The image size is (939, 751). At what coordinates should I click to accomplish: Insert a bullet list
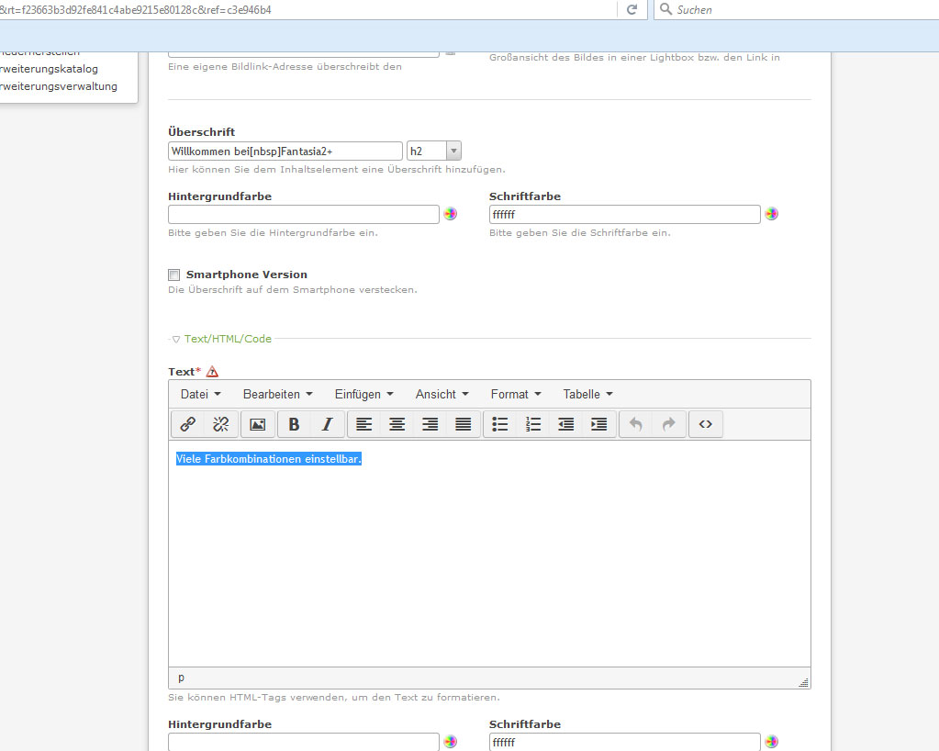tap(500, 424)
